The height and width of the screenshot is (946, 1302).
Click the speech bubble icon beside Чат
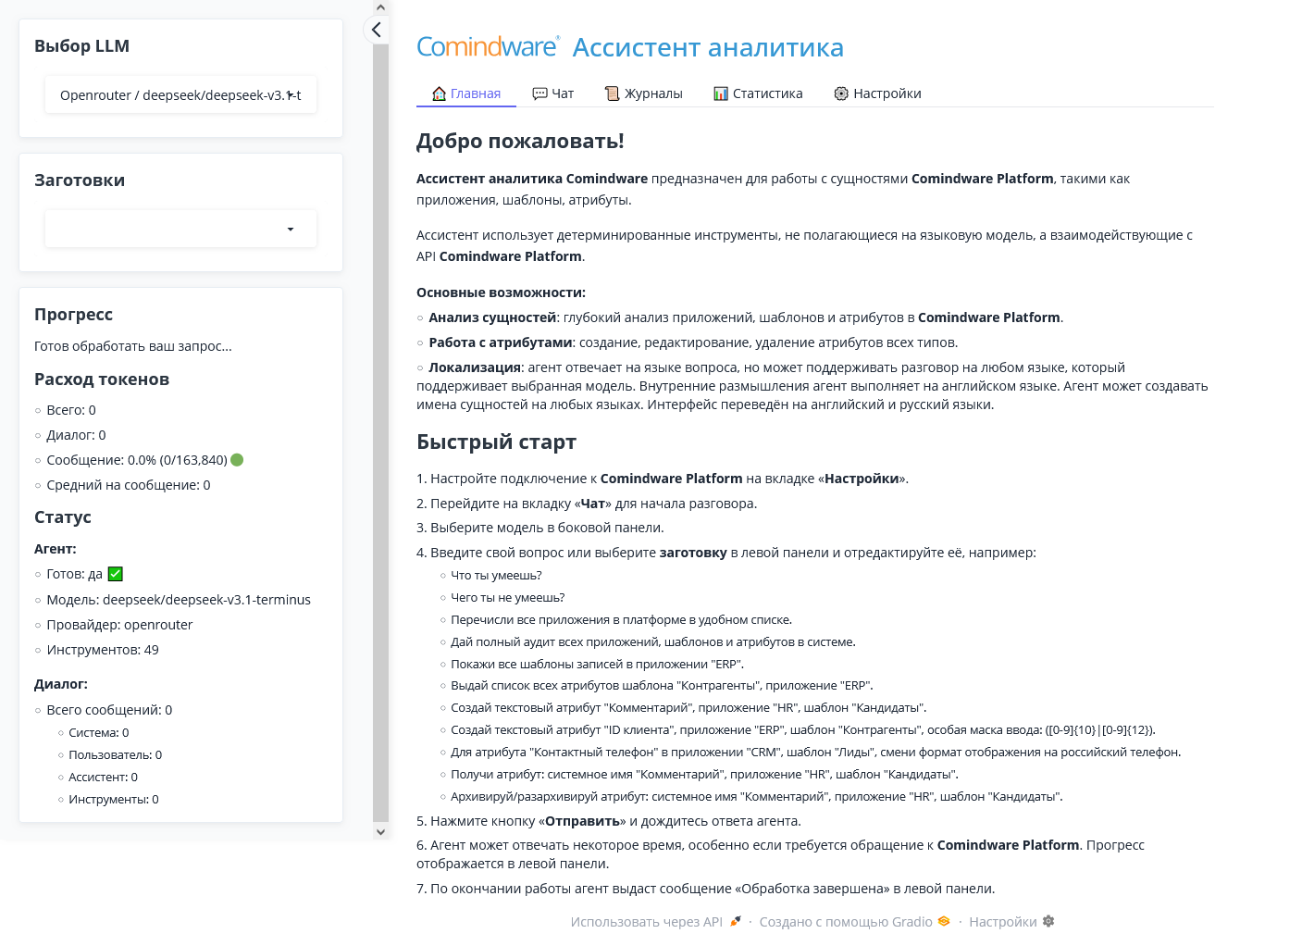click(x=539, y=93)
